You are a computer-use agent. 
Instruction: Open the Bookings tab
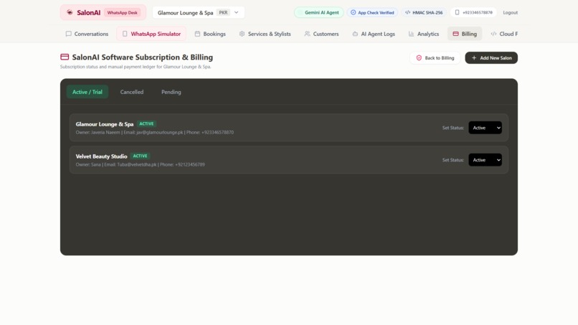[x=210, y=34]
